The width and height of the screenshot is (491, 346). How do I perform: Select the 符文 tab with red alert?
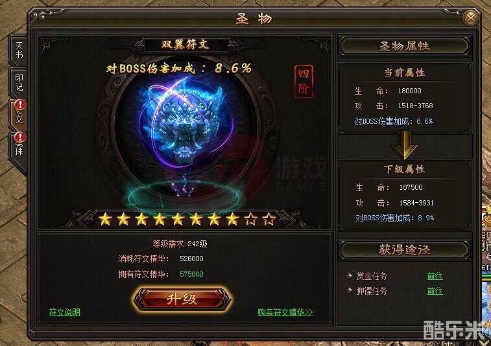coord(18,115)
